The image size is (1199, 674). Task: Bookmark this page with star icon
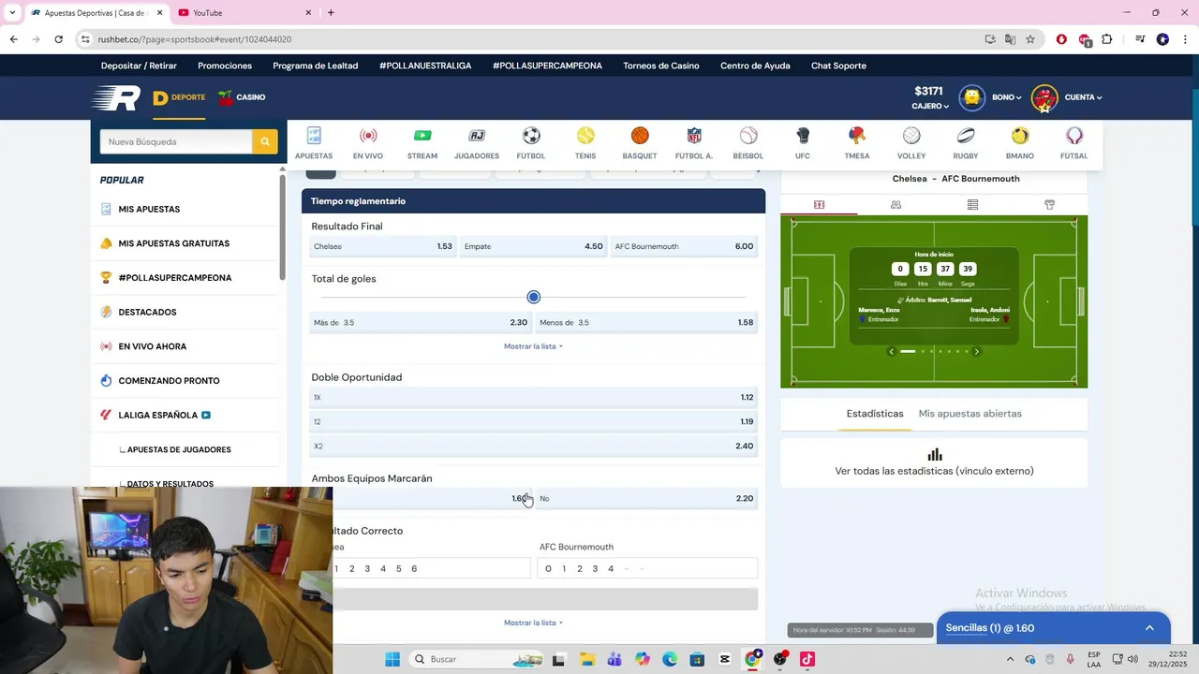1030,39
